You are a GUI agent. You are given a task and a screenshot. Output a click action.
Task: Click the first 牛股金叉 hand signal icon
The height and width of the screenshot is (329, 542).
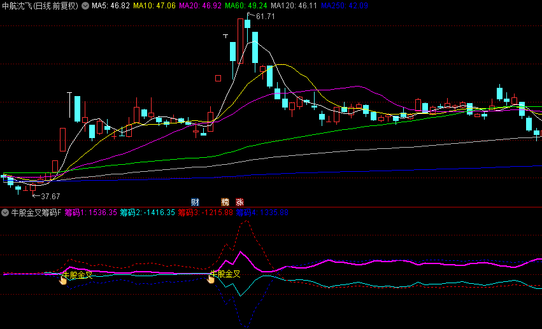[62, 279]
